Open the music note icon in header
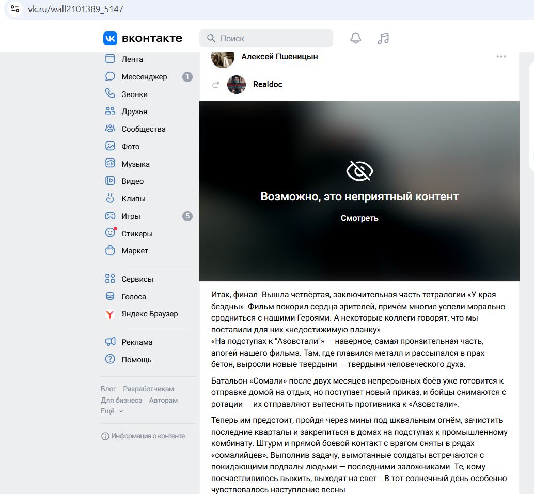The height and width of the screenshot is (494, 534). pos(383,38)
